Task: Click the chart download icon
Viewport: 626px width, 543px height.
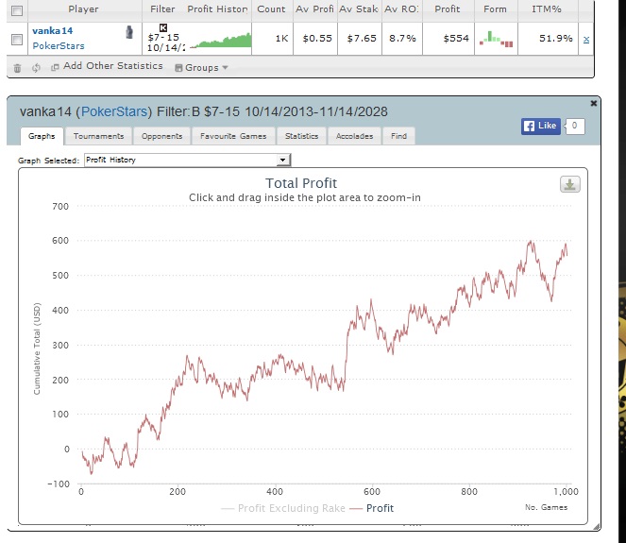Action: tap(569, 184)
